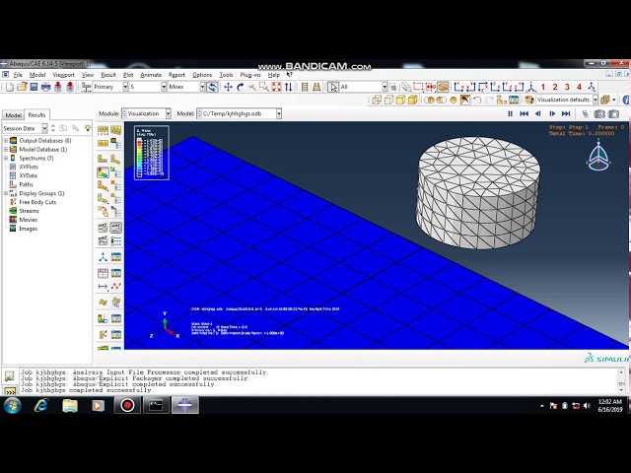The width and height of the screenshot is (631, 473).
Task: Click the Auto-fit view icon
Action: [x=276, y=87]
